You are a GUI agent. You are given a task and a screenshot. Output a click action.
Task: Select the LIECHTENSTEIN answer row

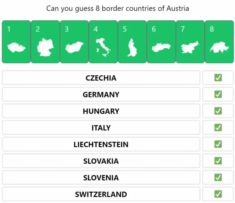(x=101, y=144)
